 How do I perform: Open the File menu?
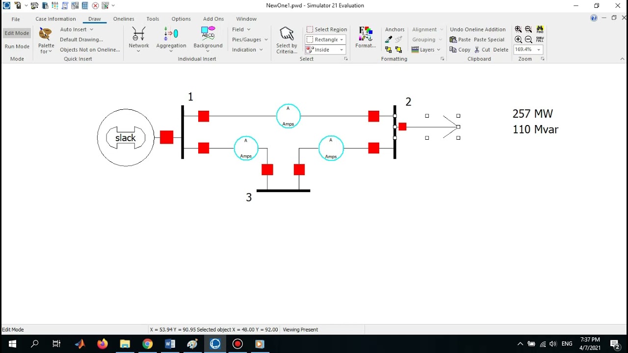(16, 19)
